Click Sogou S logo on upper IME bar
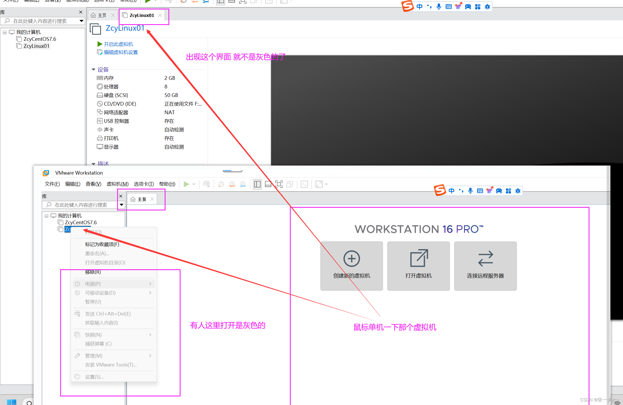 (408, 6)
